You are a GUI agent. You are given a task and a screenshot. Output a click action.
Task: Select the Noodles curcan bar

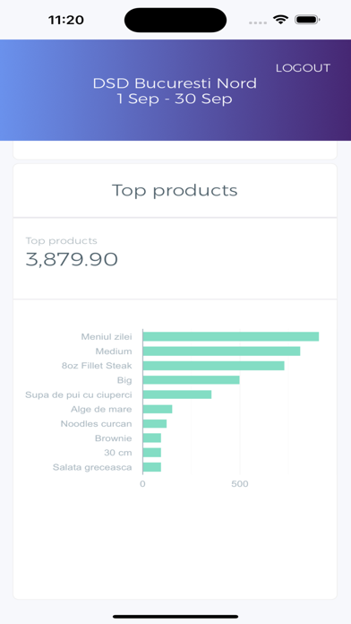click(x=155, y=424)
